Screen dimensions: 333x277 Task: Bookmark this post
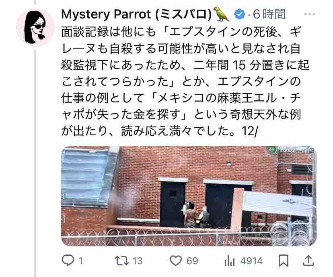[x=284, y=261]
